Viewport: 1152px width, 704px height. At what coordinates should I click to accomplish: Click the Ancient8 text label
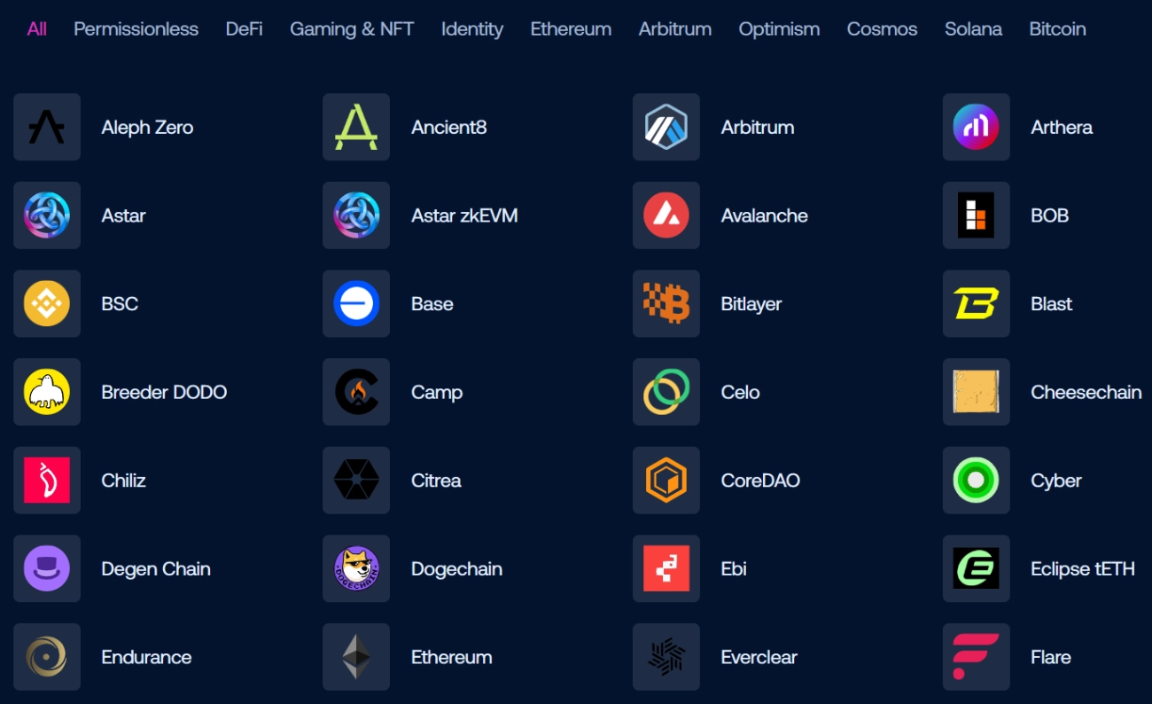coord(449,127)
